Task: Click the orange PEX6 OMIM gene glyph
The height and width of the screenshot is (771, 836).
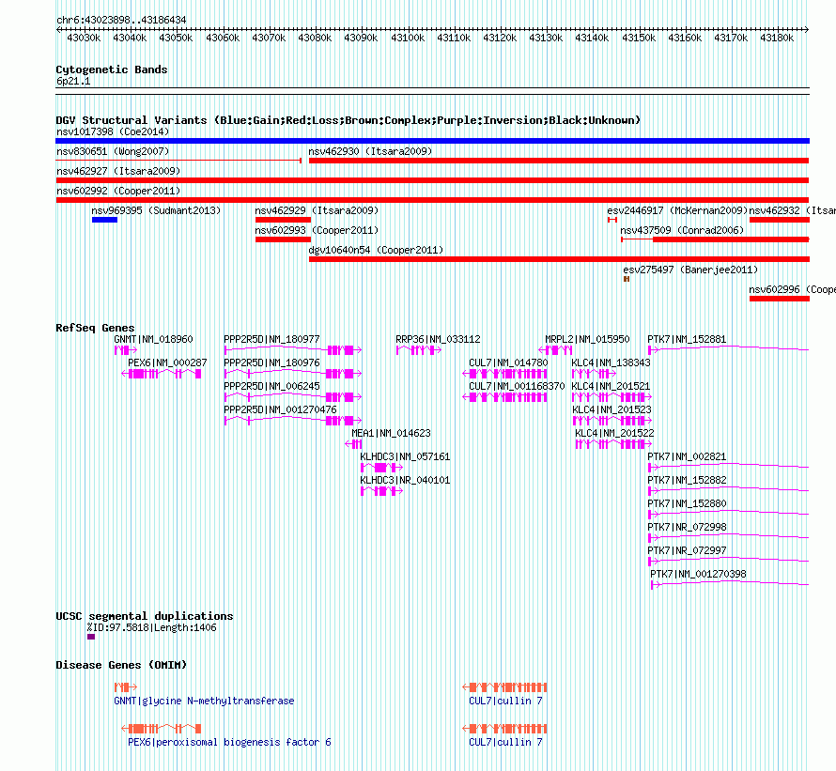Action: click(x=162, y=729)
